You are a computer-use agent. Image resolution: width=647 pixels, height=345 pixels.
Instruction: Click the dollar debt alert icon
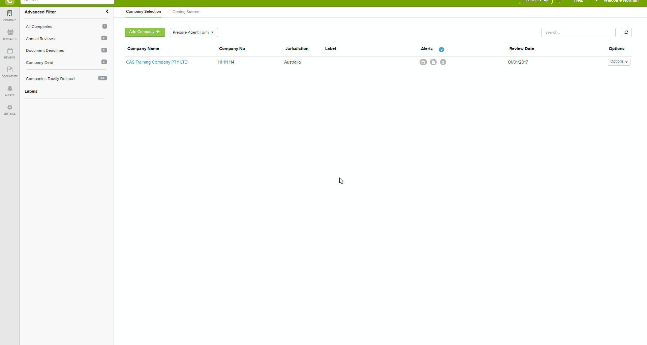(x=443, y=62)
